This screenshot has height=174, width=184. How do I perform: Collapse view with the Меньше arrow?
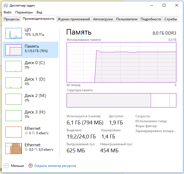coord(6,166)
